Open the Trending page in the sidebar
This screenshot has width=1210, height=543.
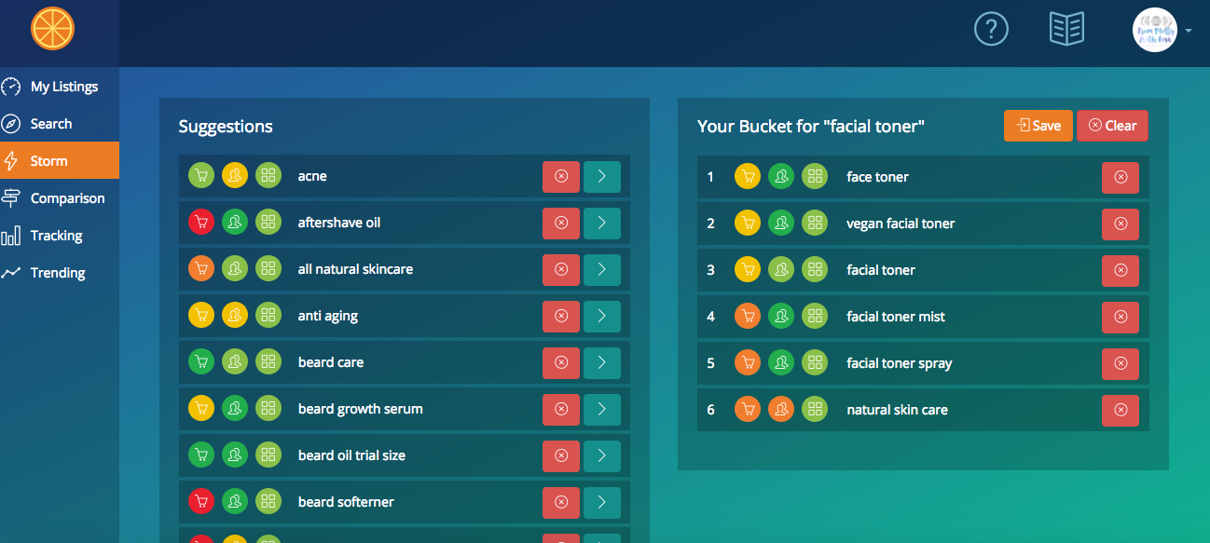point(58,273)
